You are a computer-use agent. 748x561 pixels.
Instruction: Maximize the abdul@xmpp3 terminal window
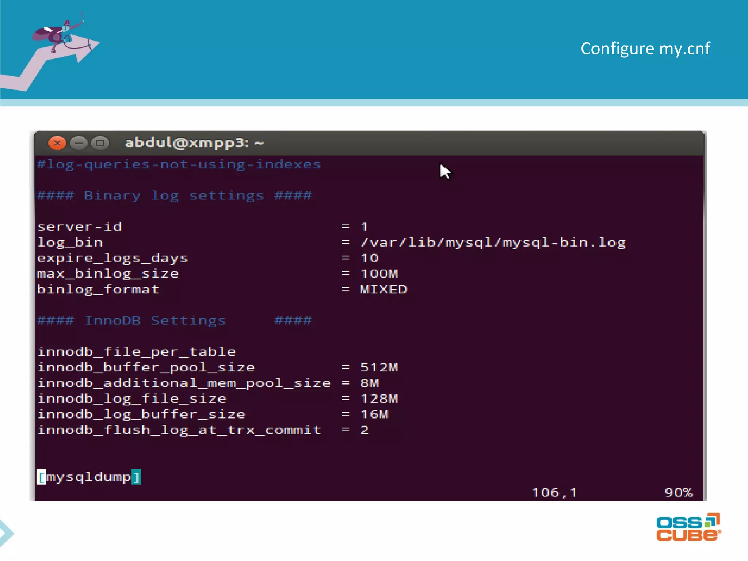coord(100,143)
